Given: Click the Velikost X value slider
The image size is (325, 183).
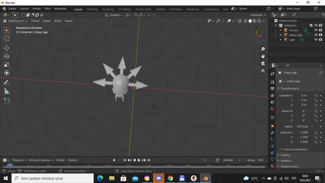Looking at the screenshot, I should 304,132.
